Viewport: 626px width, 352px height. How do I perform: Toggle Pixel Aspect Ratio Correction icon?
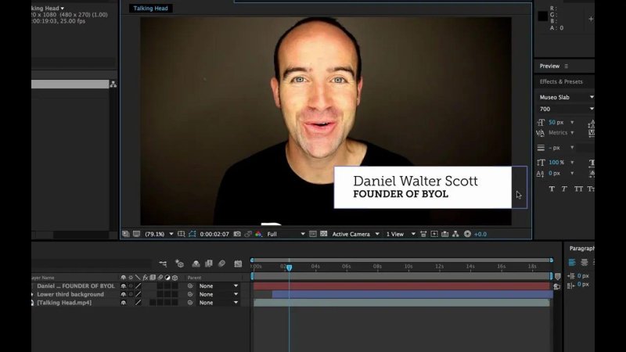(x=423, y=234)
